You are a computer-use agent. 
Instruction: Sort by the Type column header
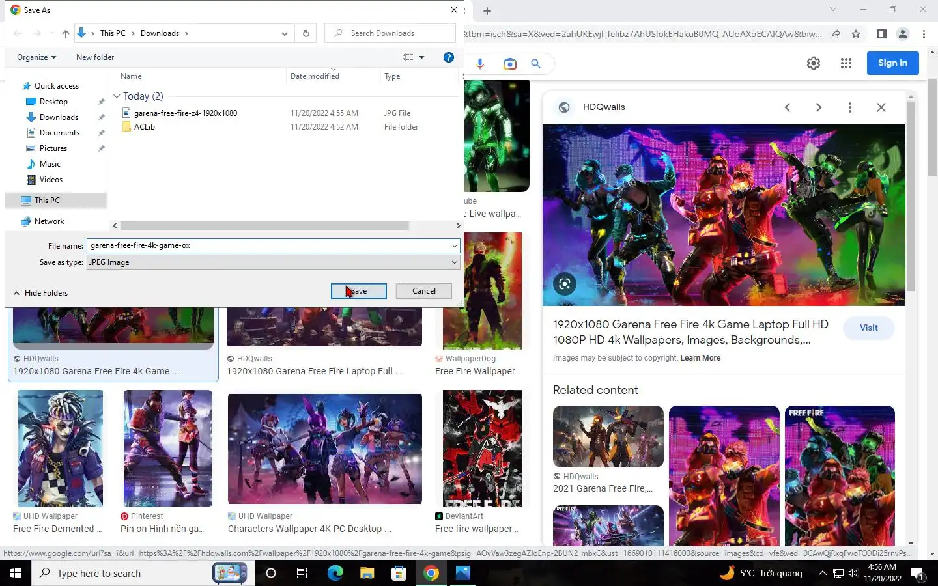[392, 76]
